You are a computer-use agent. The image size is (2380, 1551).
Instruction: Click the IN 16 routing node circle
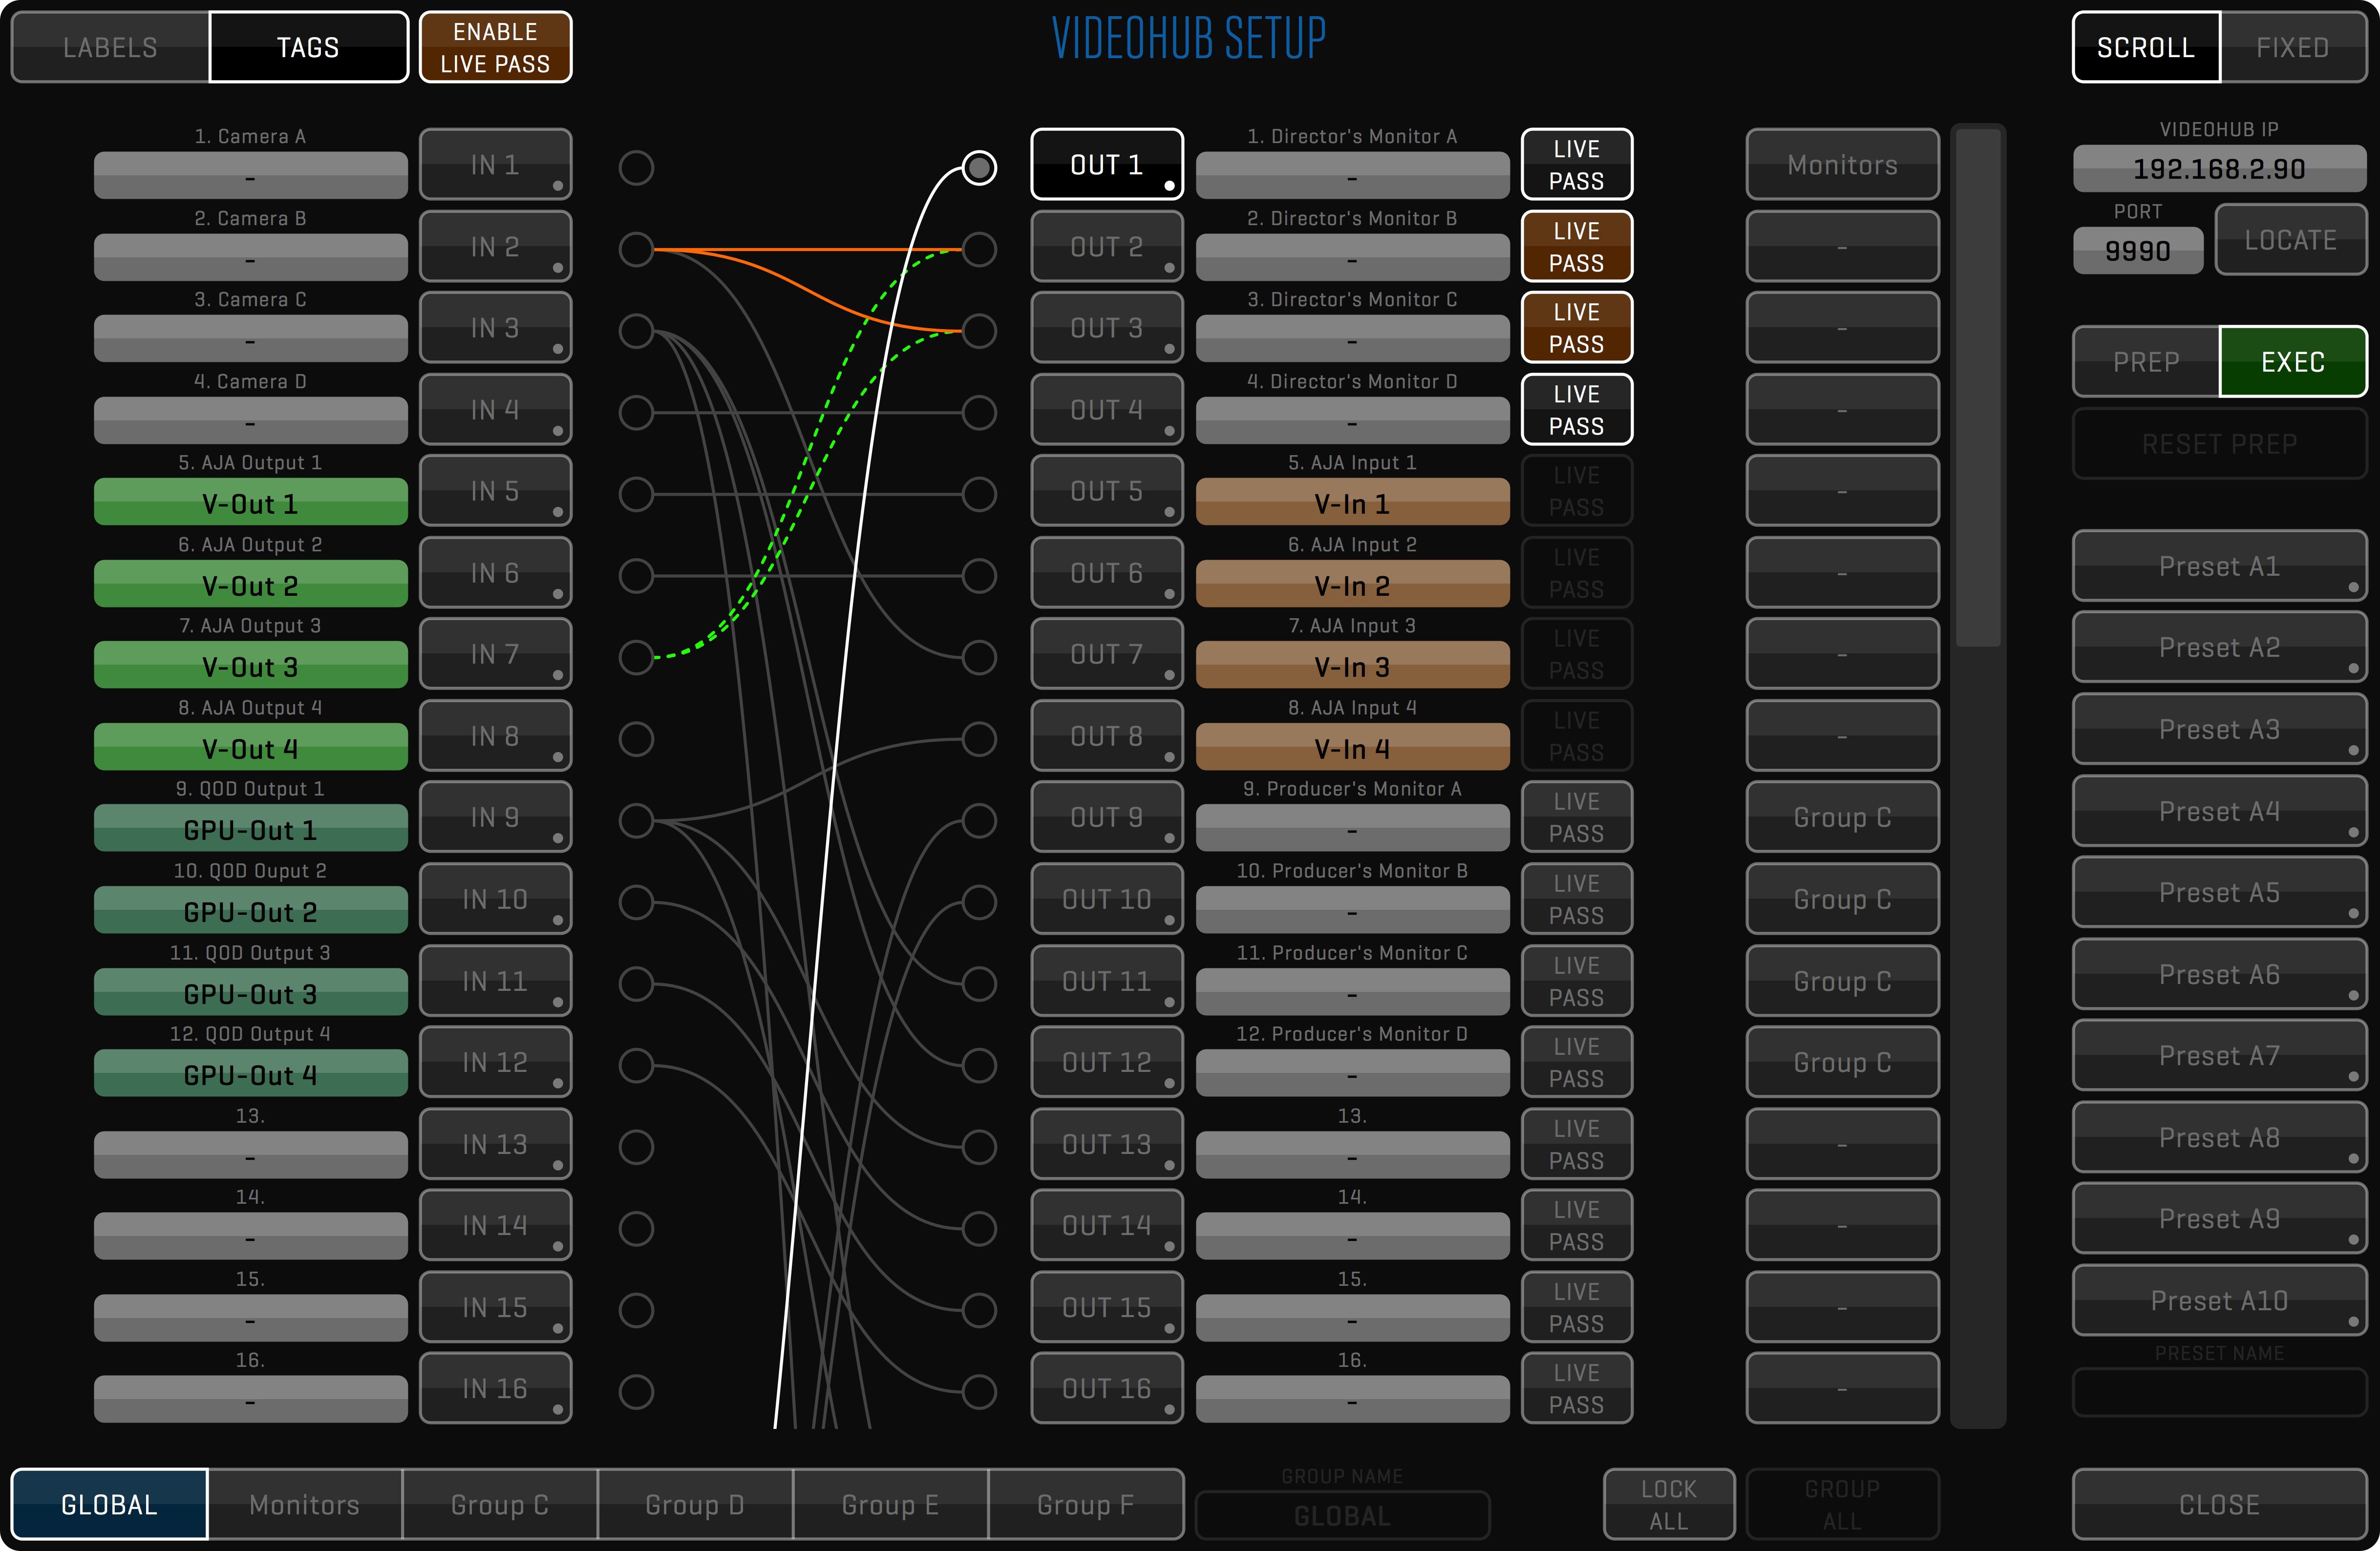[x=636, y=1391]
